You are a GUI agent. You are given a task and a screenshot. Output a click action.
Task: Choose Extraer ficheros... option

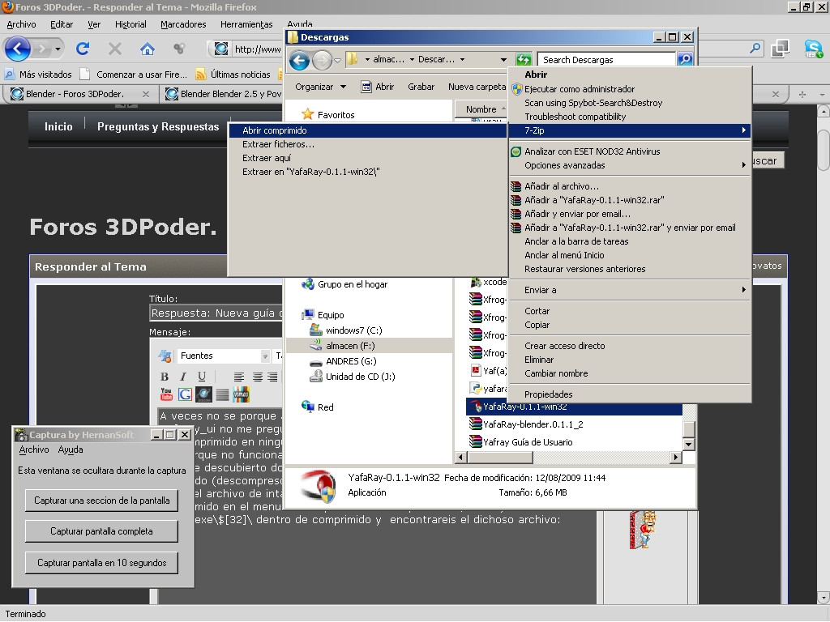click(x=367, y=144)
